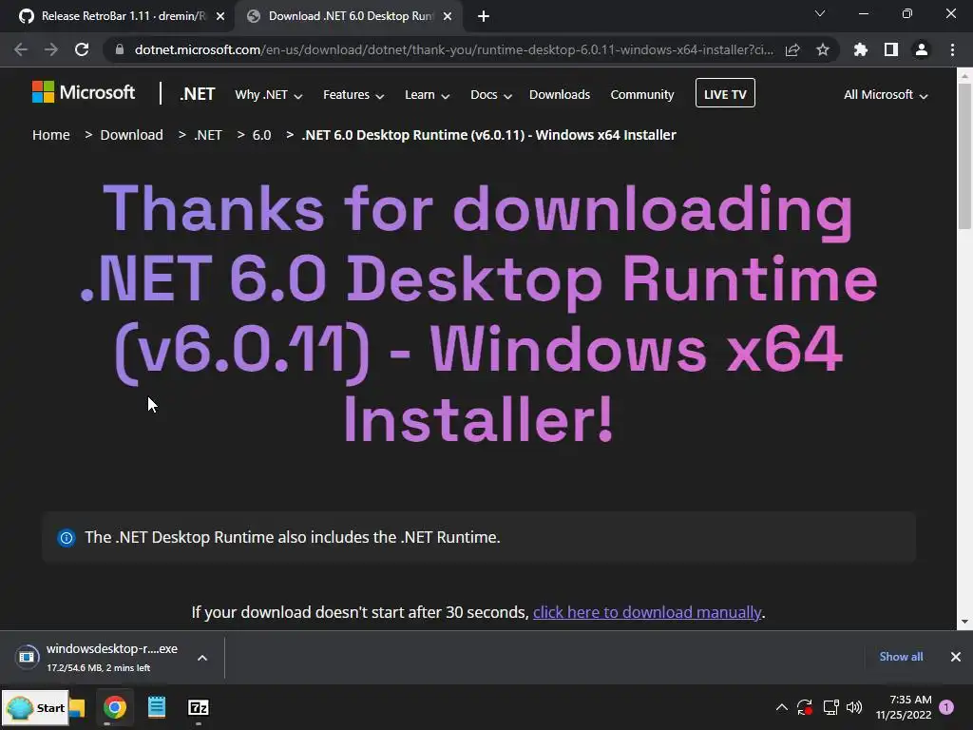The height and width of the screenshot is (730, 973).
Task: Show hidden tray icons chevron
Action: pos(782,707)
